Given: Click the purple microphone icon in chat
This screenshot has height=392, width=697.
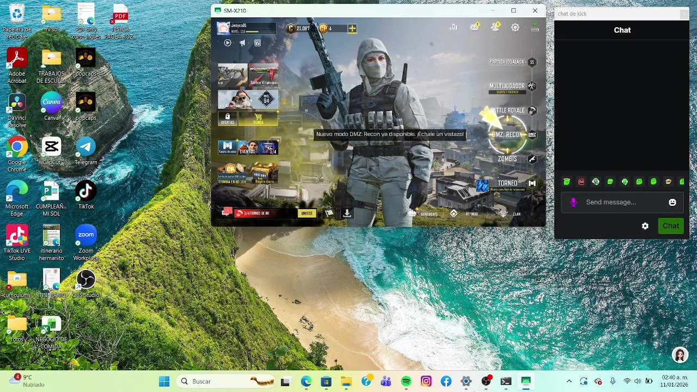Looking at the screenshot, I should 573,202.
